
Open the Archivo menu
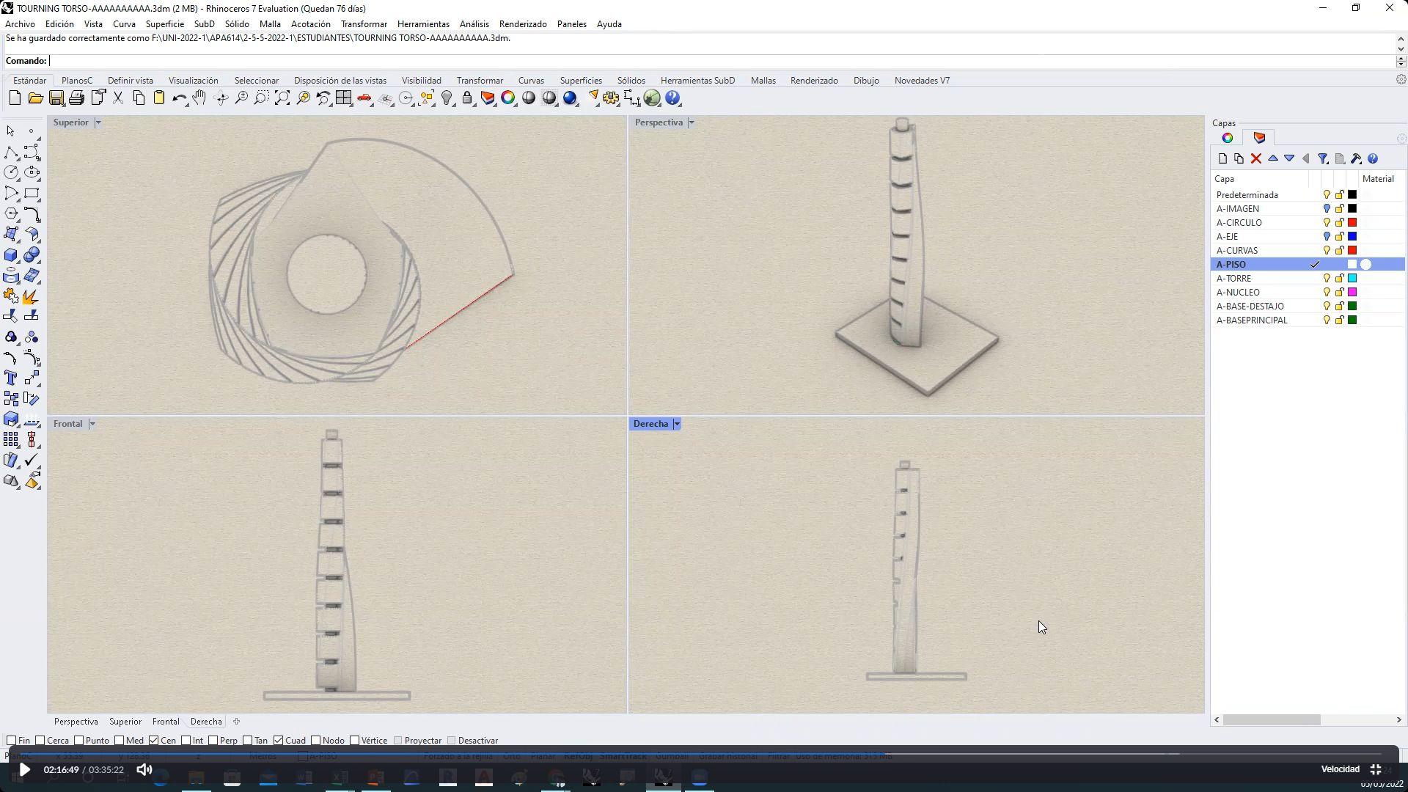click(x=20, y=24)
